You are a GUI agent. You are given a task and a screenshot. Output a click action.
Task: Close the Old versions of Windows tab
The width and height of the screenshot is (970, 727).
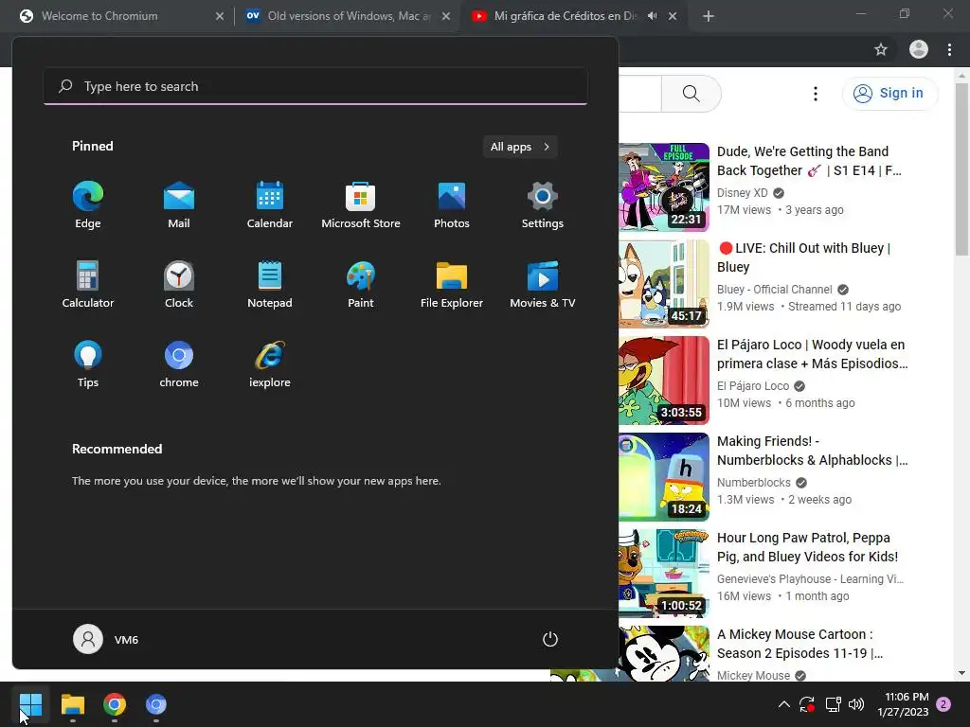click(x=446, y=16)
